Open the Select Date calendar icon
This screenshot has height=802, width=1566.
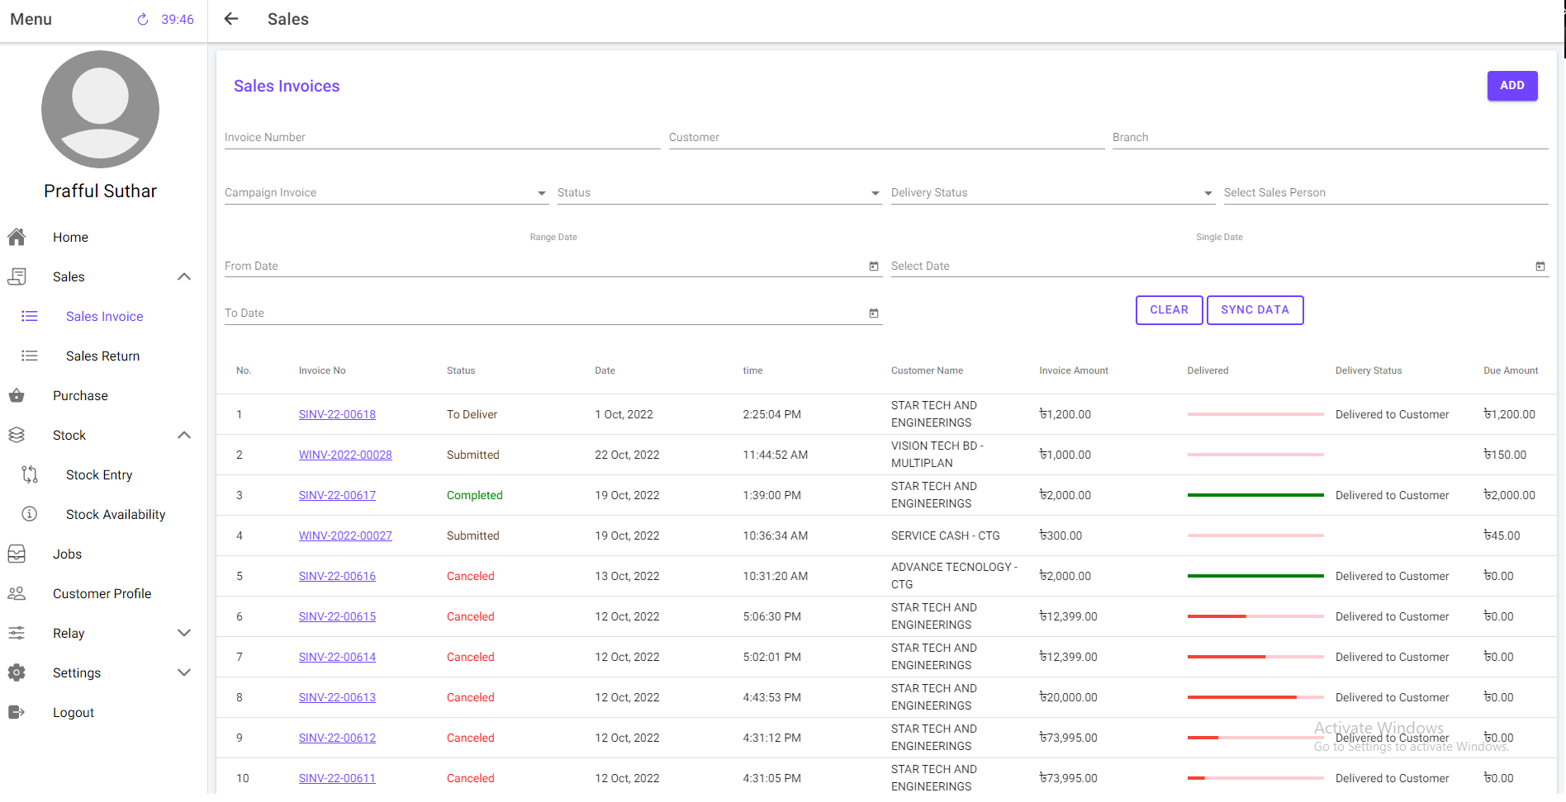1540,266
